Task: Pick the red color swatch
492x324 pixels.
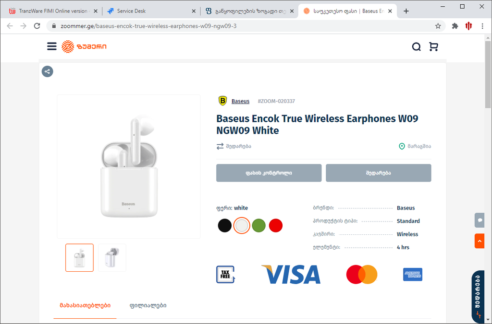Action: point(276,225)
